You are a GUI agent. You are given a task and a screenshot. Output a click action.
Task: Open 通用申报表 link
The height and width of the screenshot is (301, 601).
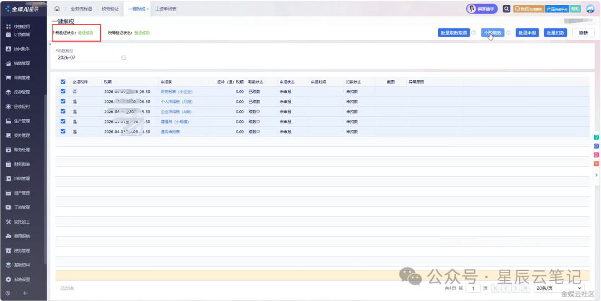pyautogui.click(x=170, y=131)
